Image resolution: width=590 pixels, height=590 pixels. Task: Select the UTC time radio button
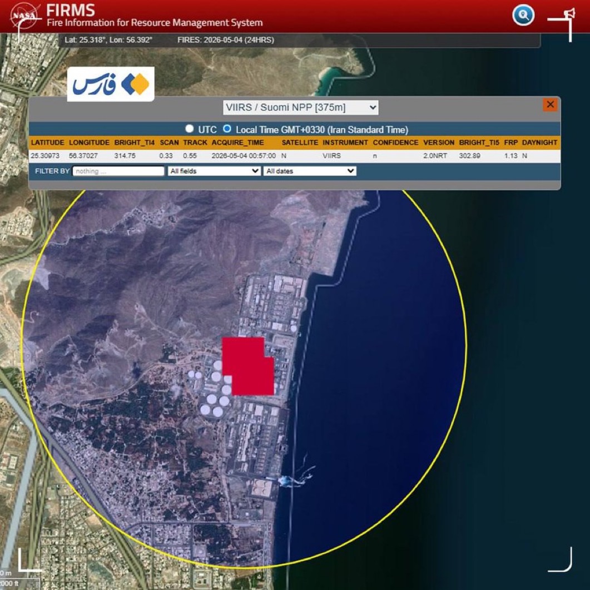pyautogui.click(x=189, y=128)
